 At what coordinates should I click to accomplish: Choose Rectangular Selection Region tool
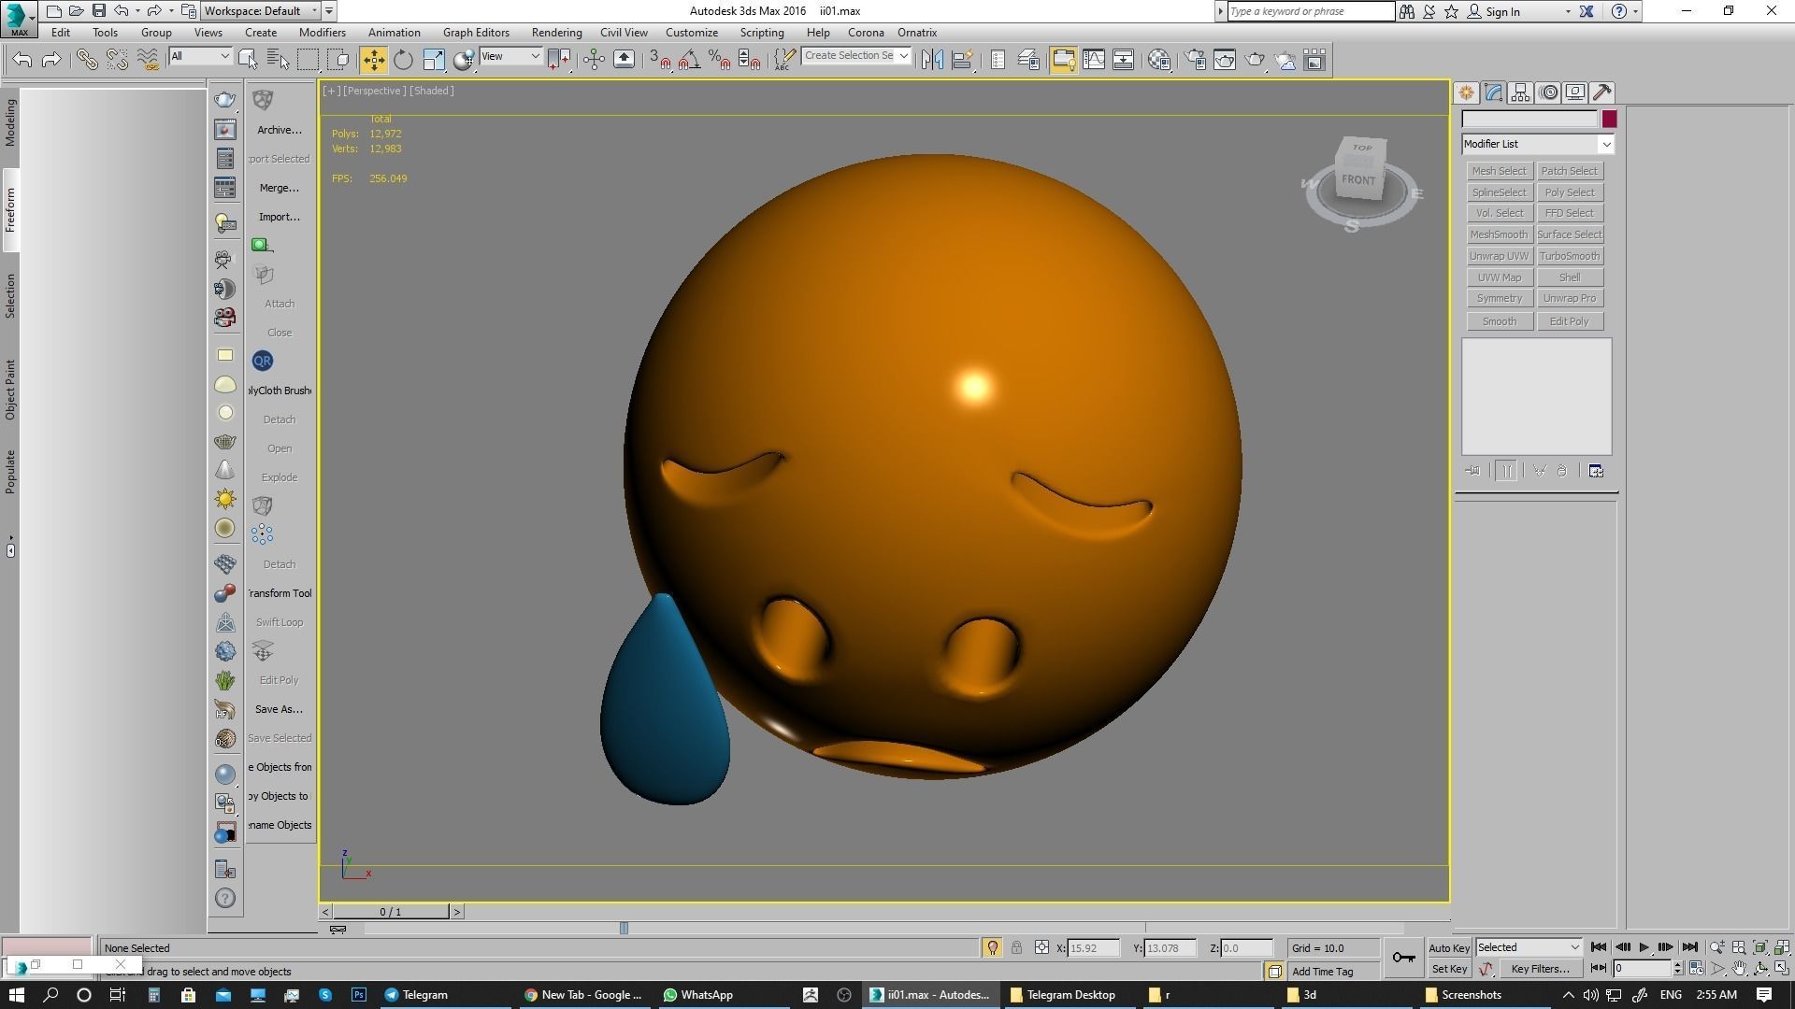(x=308, y=60)
